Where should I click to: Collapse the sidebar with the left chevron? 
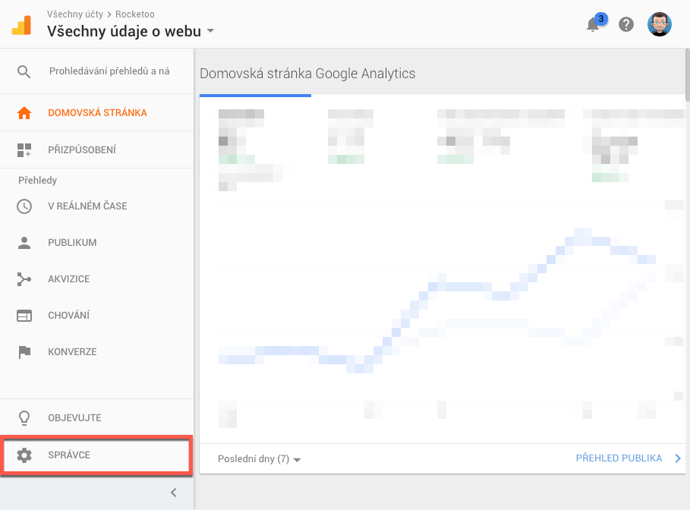173,493
